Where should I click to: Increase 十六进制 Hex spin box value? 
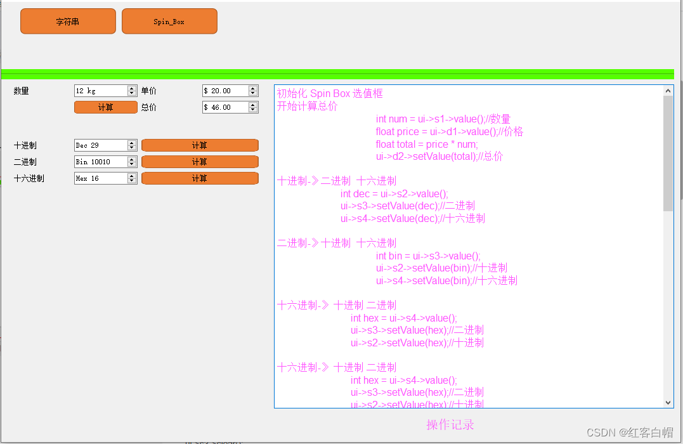click(132, 176)
